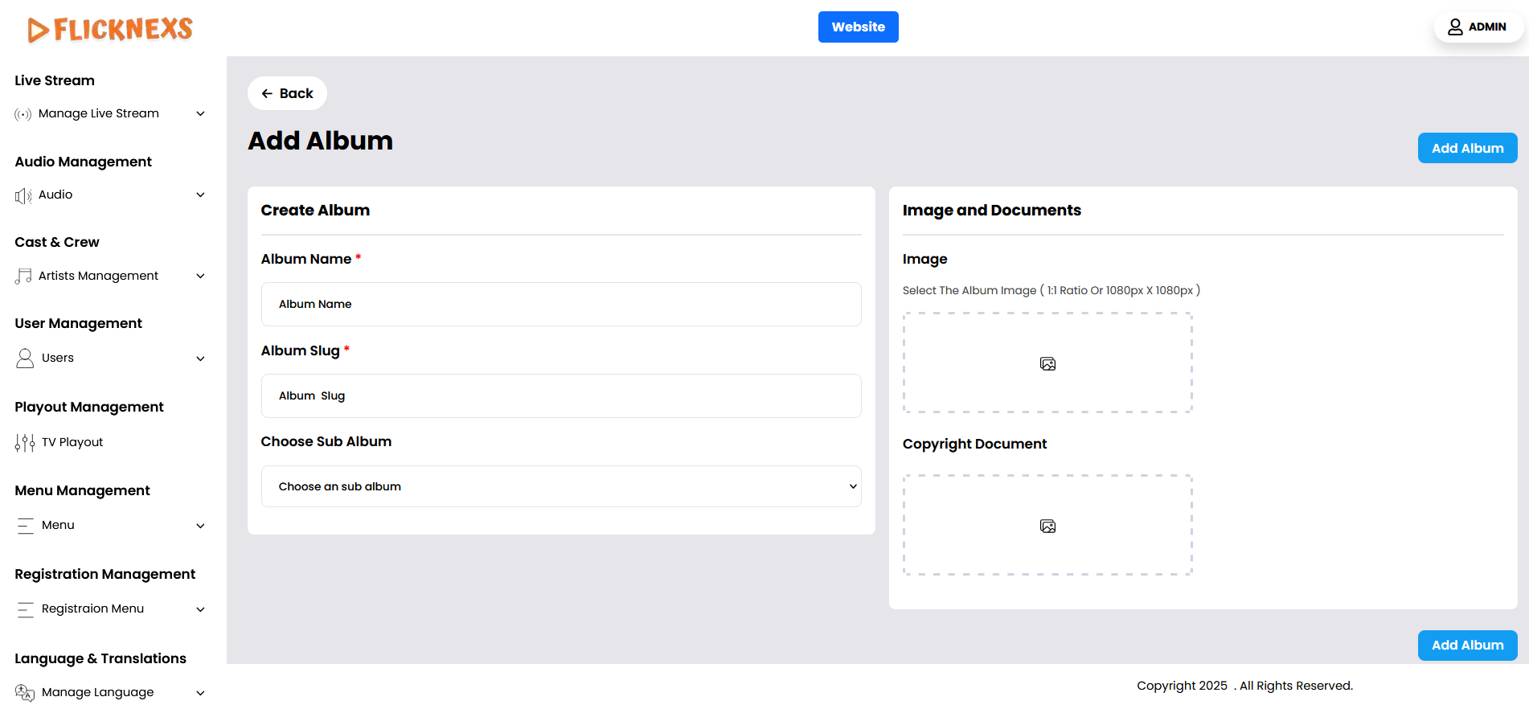Click the Users person icon
1529x705 pixels.
(25, 359)
